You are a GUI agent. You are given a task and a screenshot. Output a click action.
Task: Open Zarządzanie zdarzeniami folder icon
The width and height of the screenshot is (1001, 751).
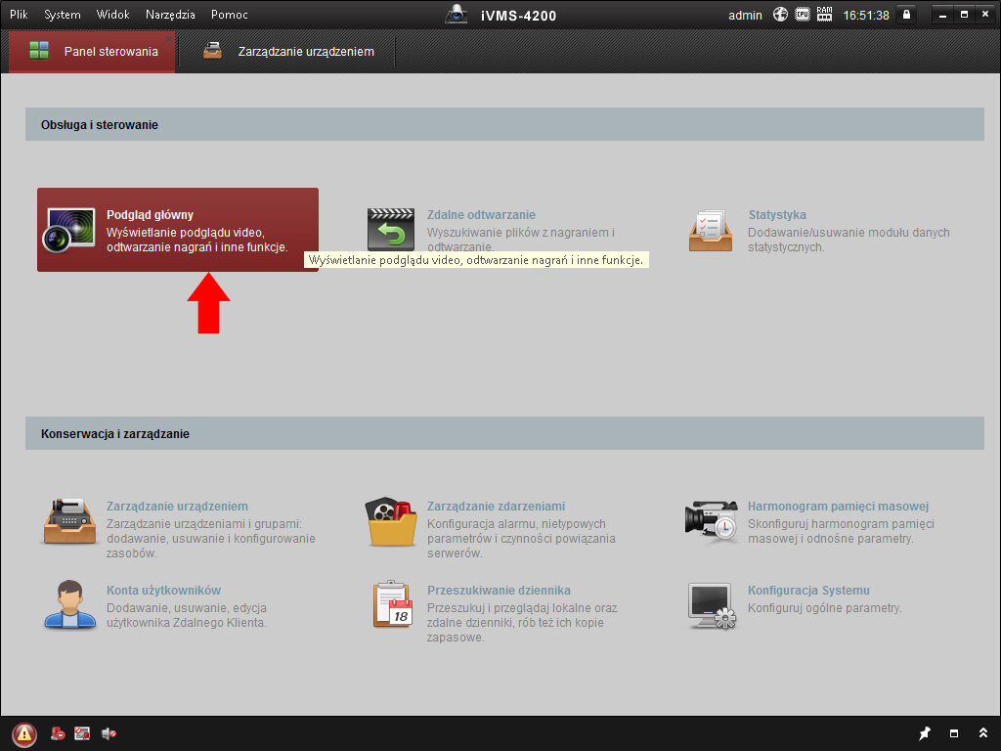[391, 522]
